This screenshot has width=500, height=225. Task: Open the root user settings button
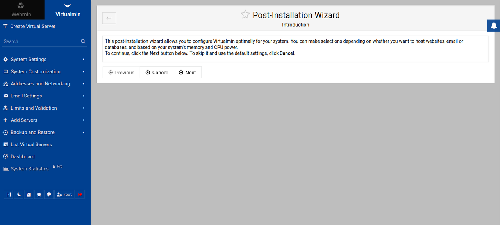pyautogui.click(x=64, y=194)
